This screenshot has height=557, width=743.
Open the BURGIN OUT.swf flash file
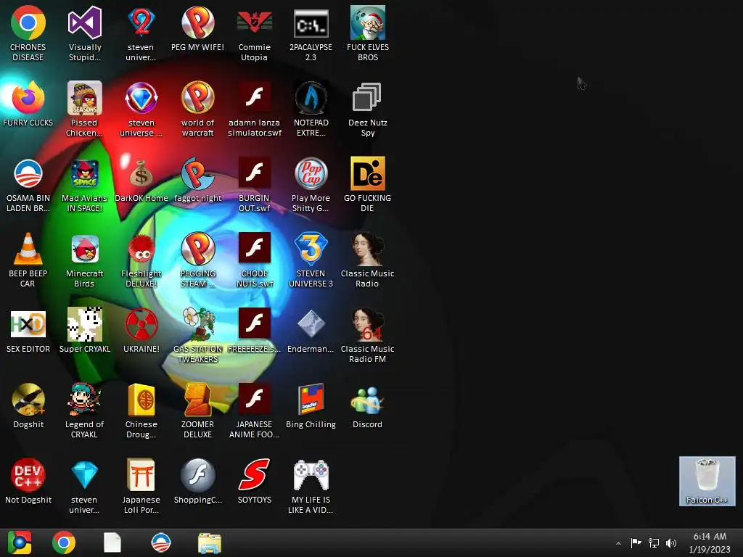click(x=255, y=173)
